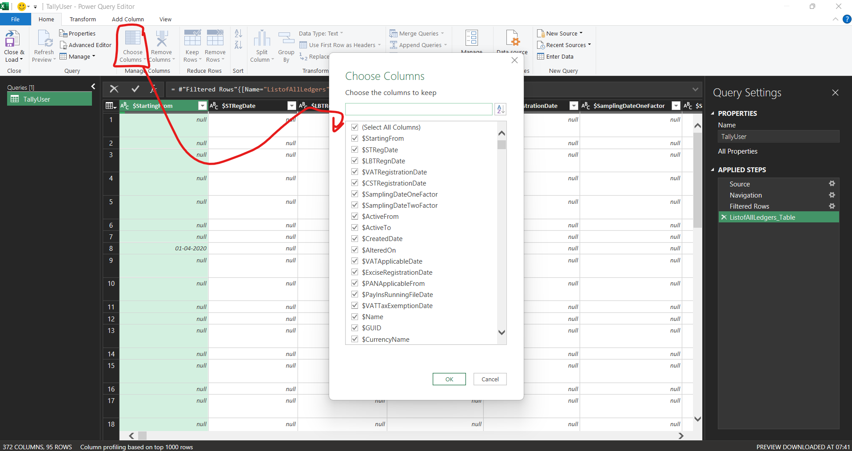Open the Add Column tab
The height and width of the screenshot is (451, 852).
coord(128,20)
